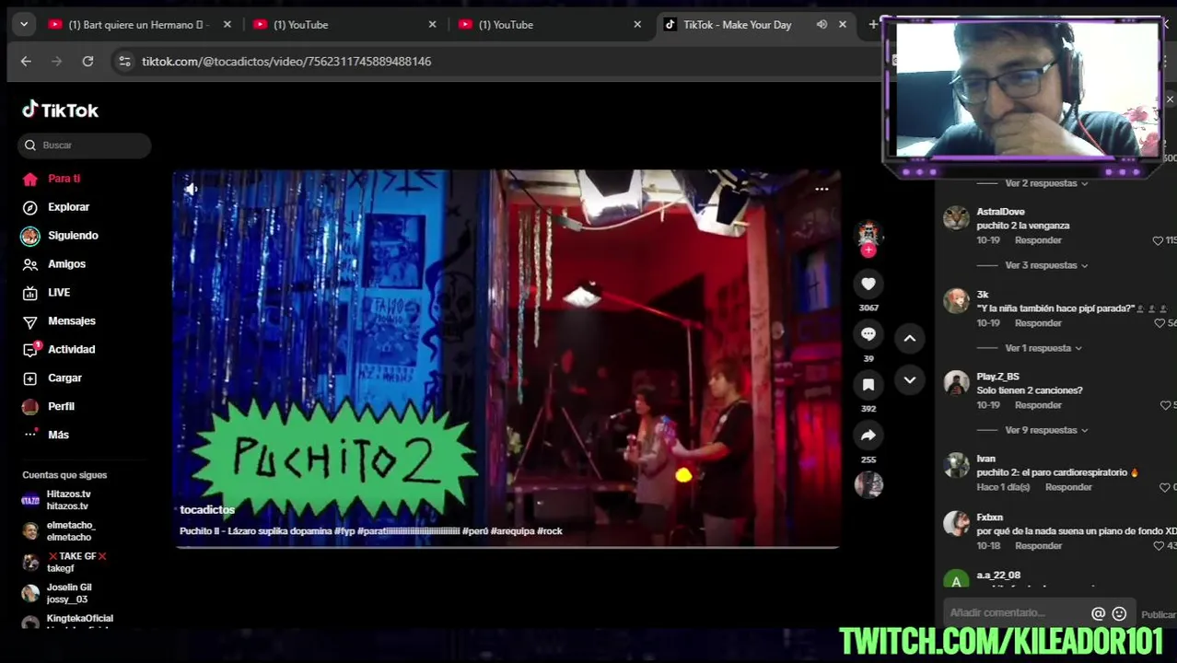The image size is (1177, 663).
Task: Open the Amigos section
Action: (54, 264)
